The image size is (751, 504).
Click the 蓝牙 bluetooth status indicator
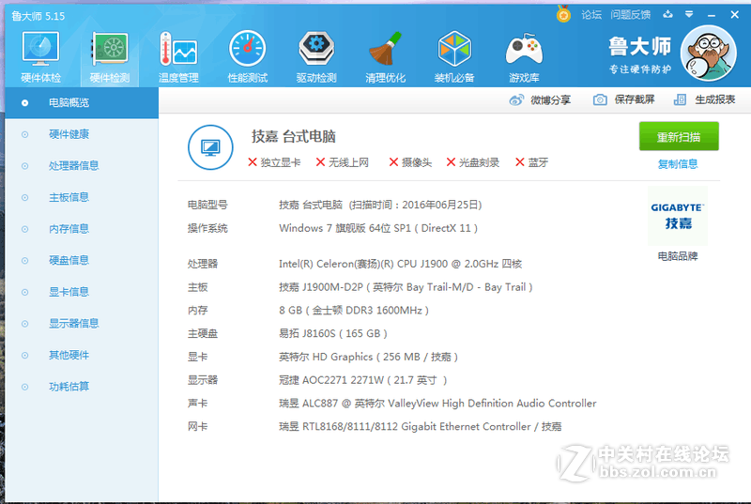(x=531, y=162)
